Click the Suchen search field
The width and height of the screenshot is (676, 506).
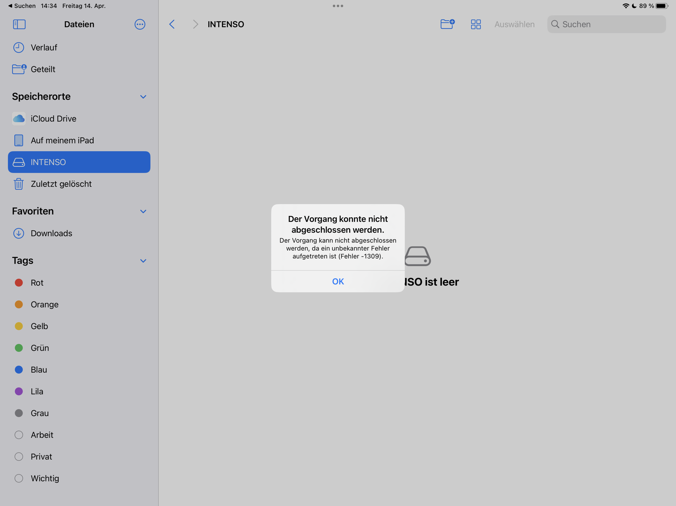tap(606, 25)
